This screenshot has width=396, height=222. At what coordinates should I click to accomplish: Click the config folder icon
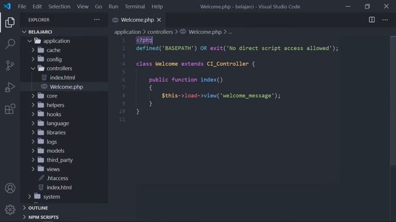click(x=41, y=59)
